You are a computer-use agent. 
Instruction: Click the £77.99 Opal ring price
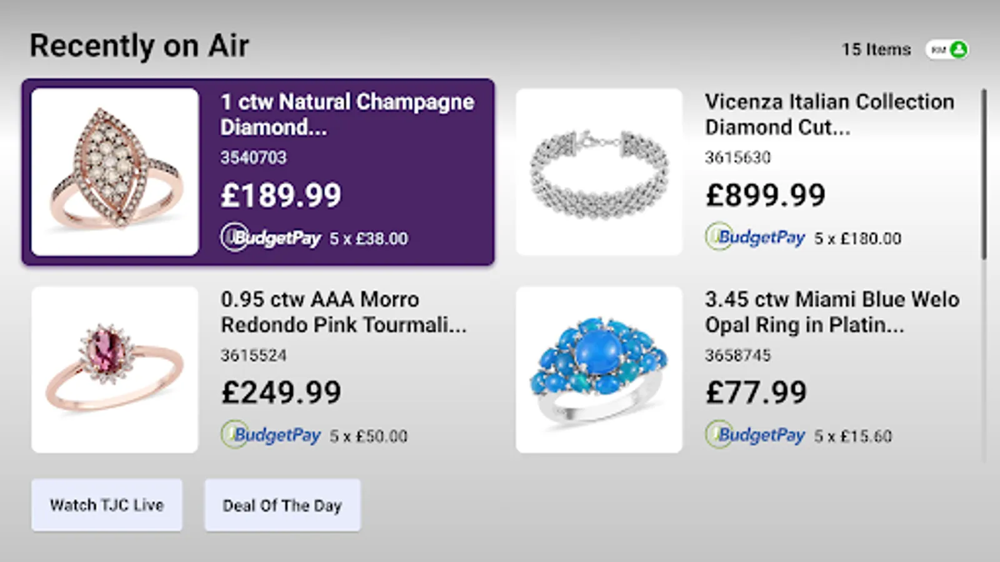(x=756, y=392)
